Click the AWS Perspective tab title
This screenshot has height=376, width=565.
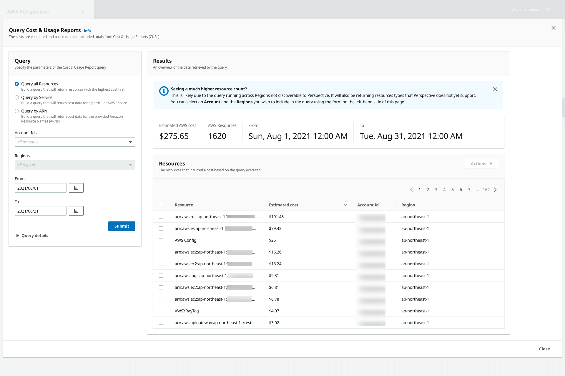coord(28,12)
